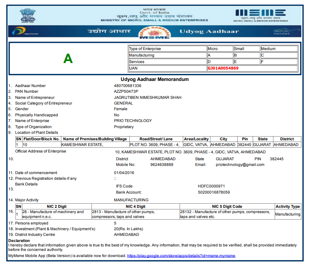The width and height of the screenshot is (310, 268).
Task: Click the Medium column header cell
Action: 279,49
